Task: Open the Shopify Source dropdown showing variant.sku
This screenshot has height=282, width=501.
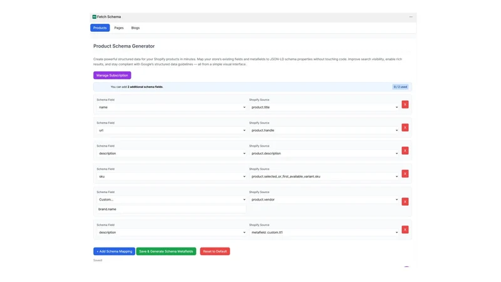Action: 324,176
